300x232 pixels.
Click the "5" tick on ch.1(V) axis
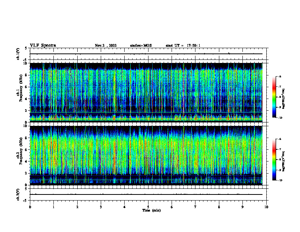26,48
